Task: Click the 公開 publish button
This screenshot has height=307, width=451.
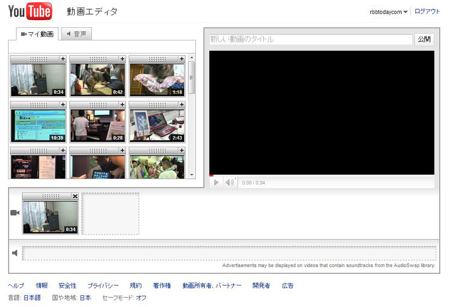Action: coord(424,39)
